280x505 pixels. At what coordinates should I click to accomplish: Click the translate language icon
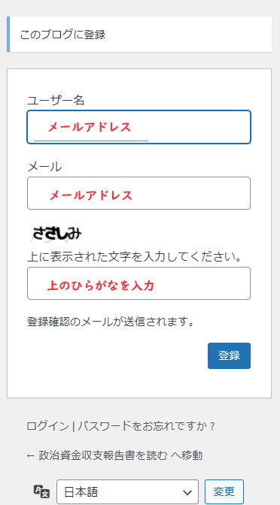coord(41,491)
